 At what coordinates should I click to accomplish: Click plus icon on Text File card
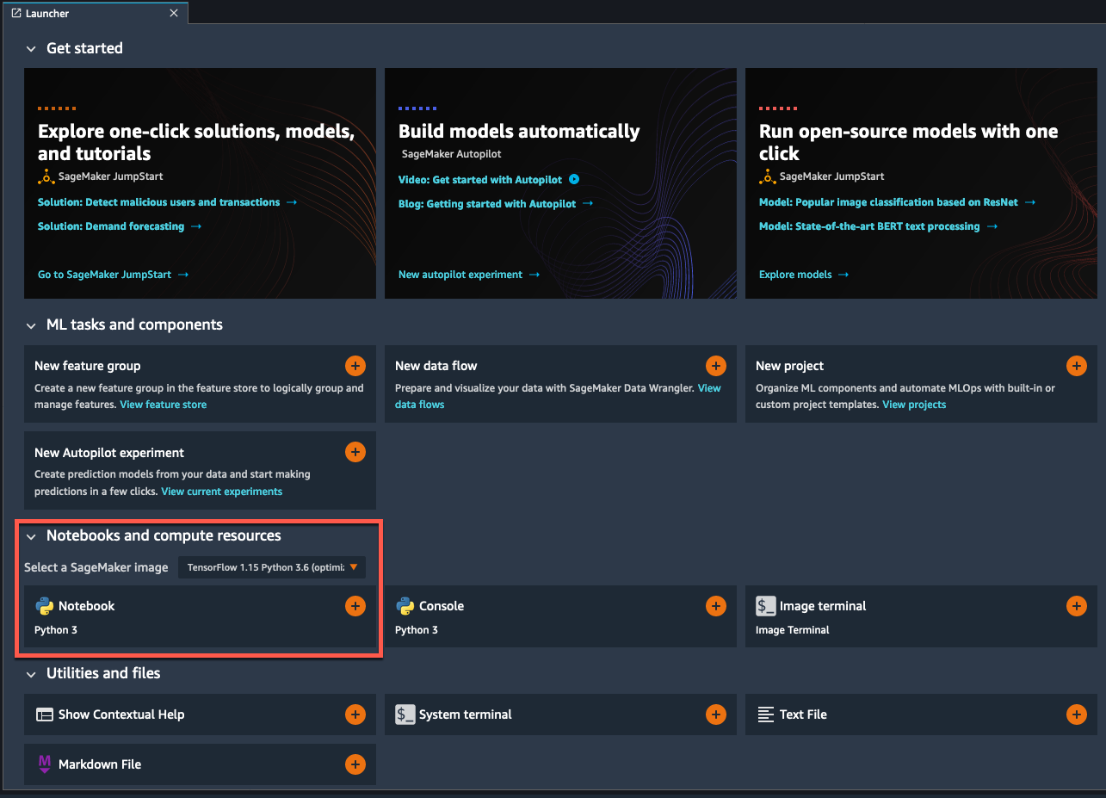tap(1077, 714)
